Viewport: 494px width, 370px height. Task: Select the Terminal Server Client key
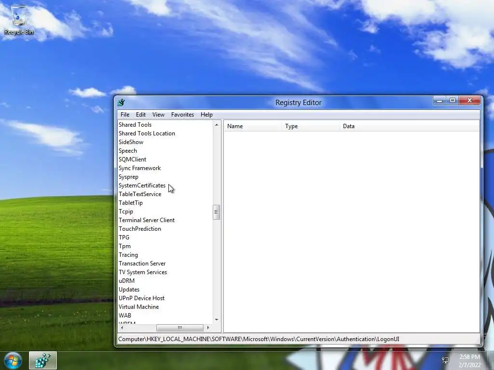pos(147,220)
